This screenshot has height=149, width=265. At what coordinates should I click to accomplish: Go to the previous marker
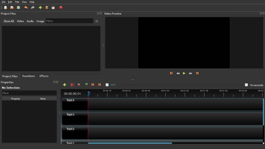93,84
